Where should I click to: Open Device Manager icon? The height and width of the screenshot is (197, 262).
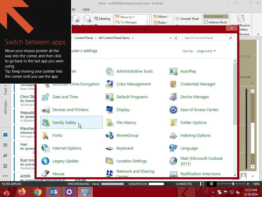(x=173, y=97)
